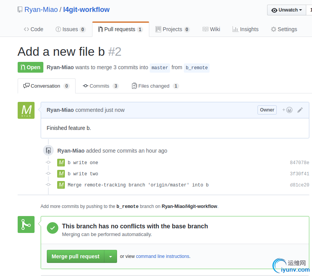Click the Settings gear icon

[273, 29]
